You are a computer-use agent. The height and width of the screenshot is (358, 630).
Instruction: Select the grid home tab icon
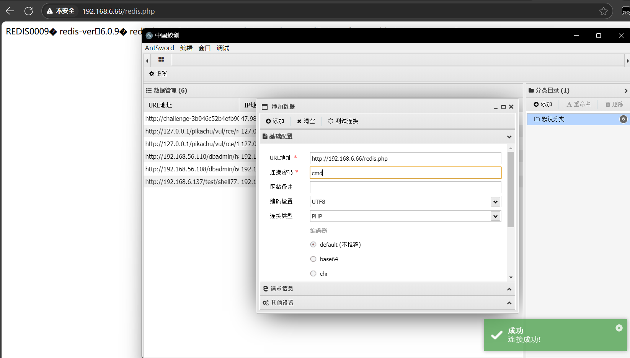161,60
